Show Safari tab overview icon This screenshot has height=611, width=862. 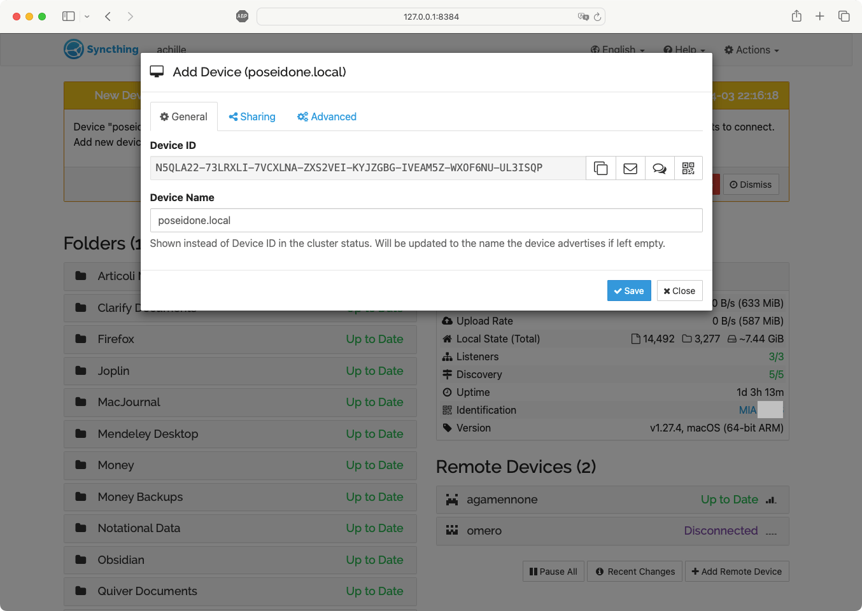(844, 17)
